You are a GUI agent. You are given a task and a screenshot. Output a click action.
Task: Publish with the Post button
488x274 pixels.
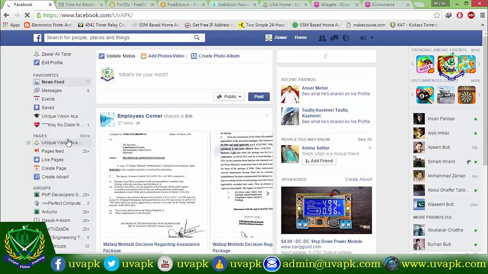pos(259,97)
